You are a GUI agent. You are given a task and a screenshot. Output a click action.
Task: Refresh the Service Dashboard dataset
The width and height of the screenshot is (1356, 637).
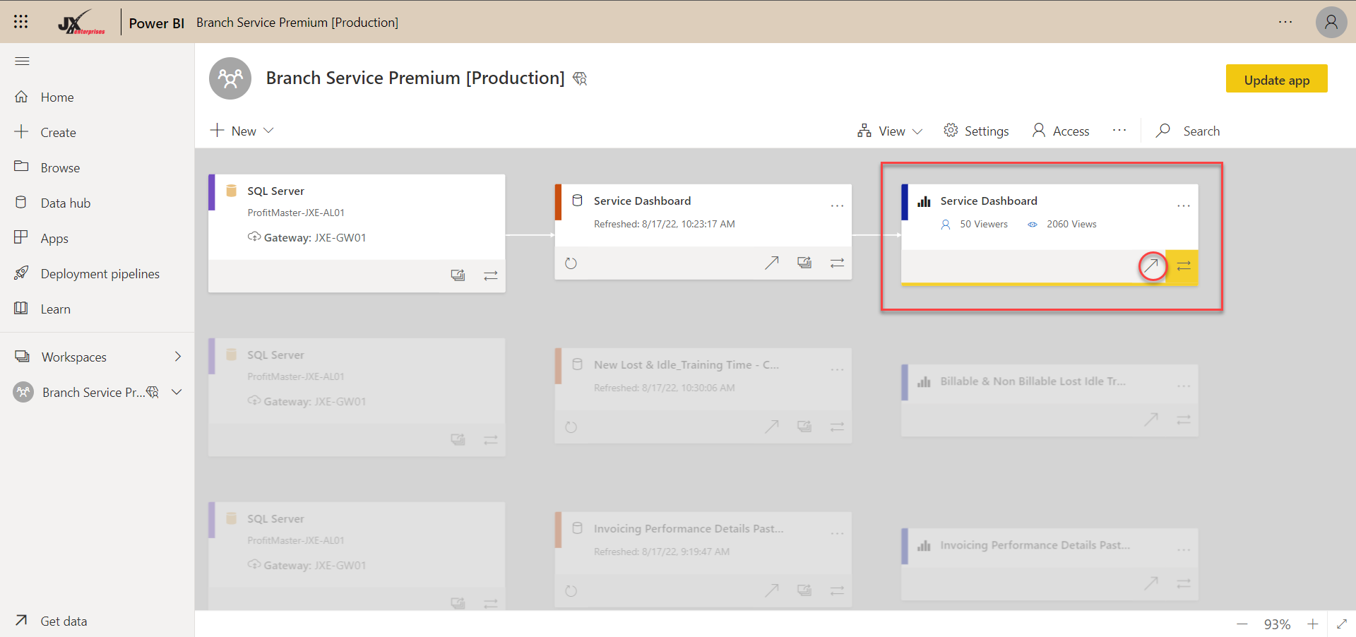[571, 263]
